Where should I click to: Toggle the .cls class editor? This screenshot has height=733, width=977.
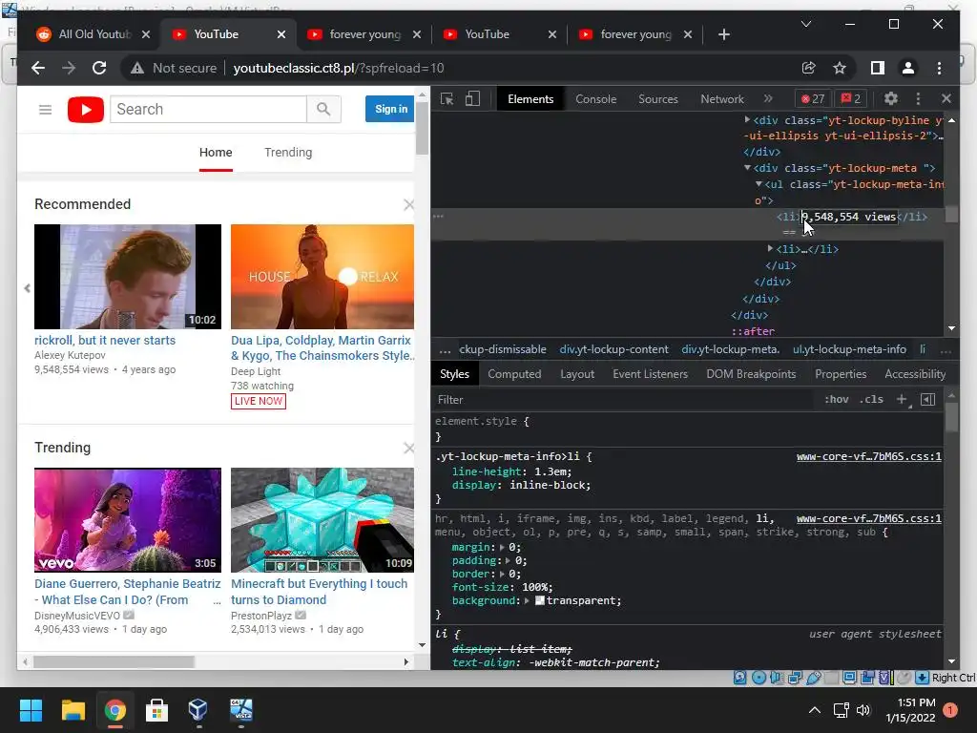(871, 400)
